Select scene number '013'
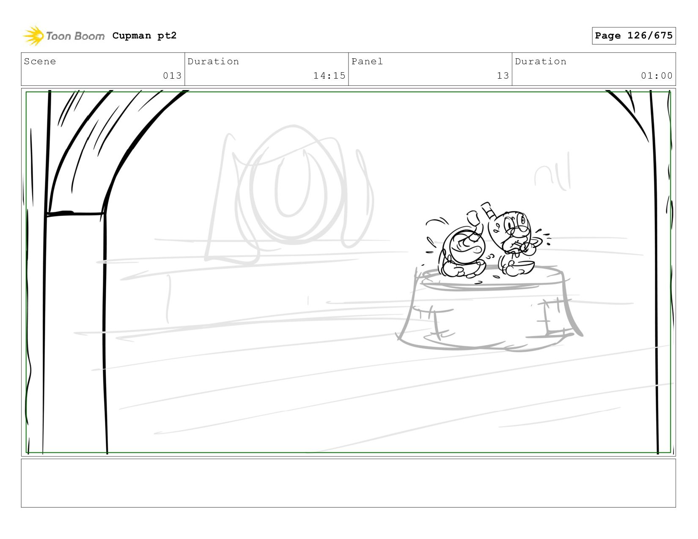Screen dimensions: 698x539 tap(172, 76)
